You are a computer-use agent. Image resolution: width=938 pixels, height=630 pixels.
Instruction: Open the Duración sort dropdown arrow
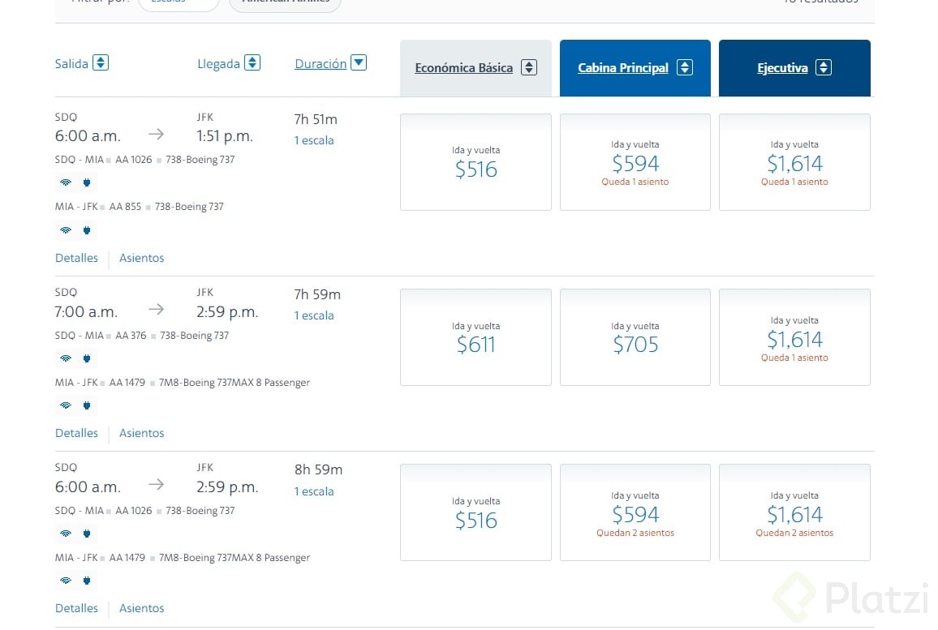pos(359,62)
